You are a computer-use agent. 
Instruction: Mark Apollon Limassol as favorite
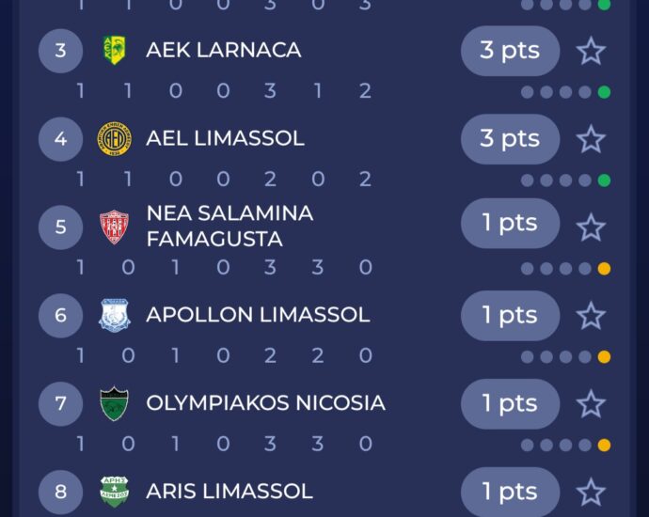591,316
